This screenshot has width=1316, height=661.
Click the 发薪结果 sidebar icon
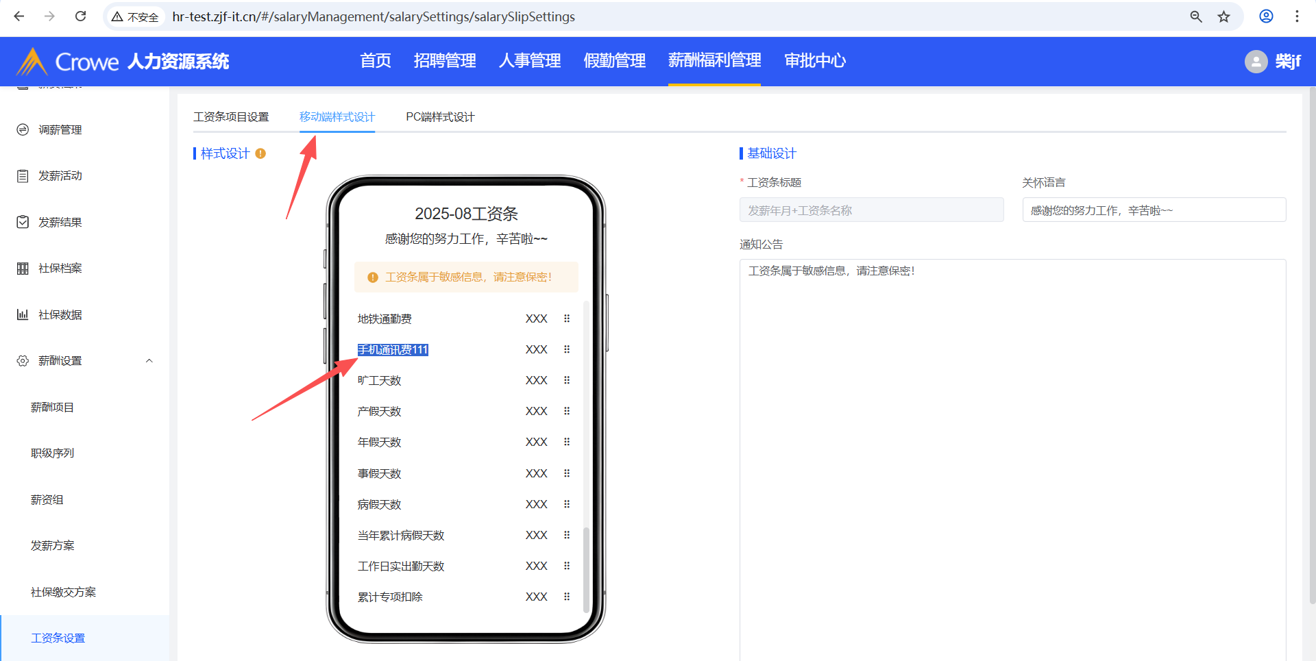[23, 222]
